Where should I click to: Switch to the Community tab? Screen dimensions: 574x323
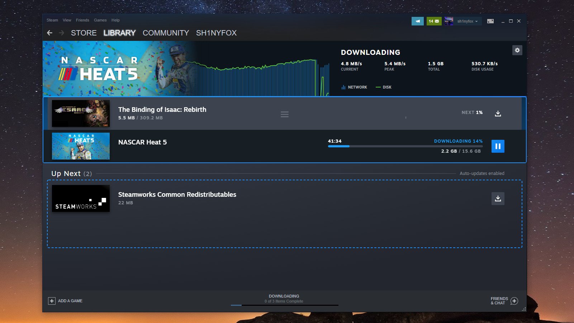click(x=166, y=33)
